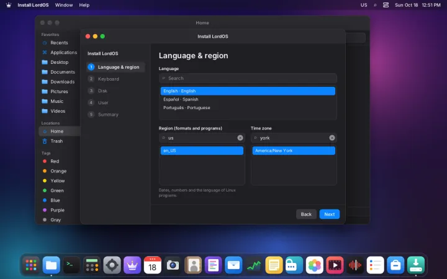Open Desktop folder in Home window sidebar
Screen dimensions: 447x279
coord(59,62)
